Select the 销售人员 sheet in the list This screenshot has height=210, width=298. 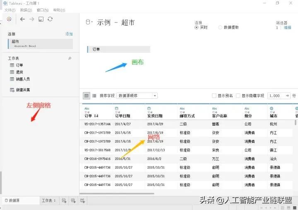23,79
